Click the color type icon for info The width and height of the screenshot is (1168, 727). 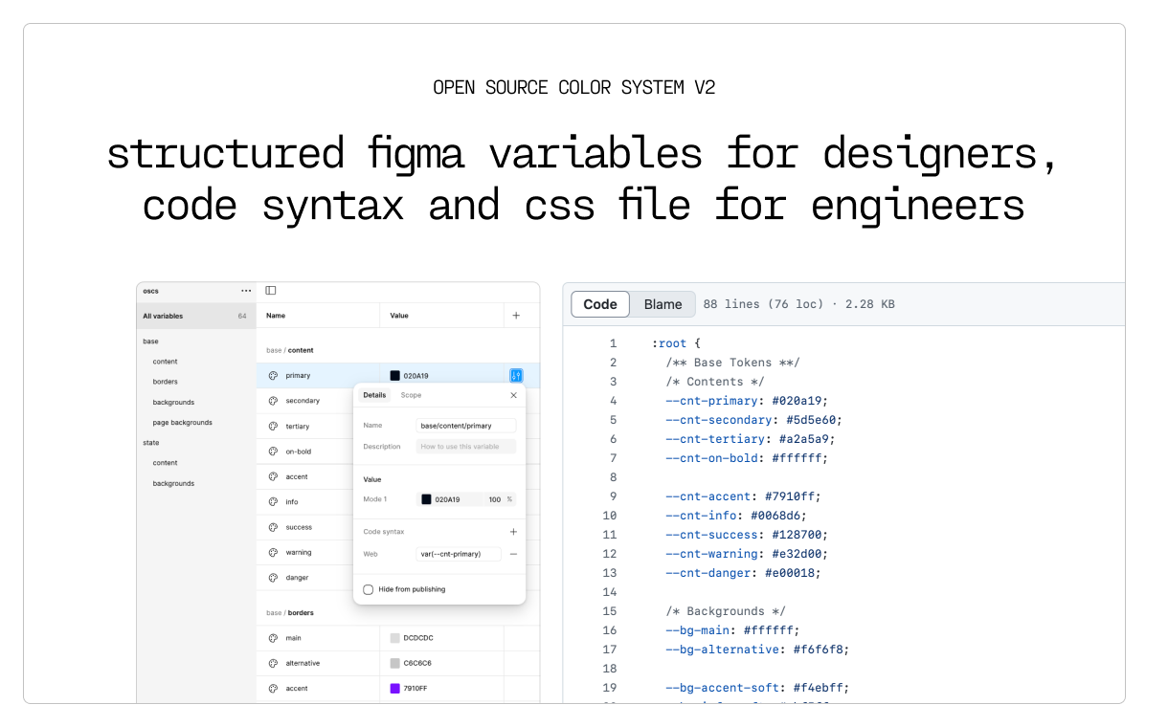[273, 502]
